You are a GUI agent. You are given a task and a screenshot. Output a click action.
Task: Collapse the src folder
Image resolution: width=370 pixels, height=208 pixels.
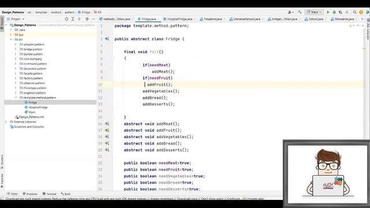coord(11,40)
